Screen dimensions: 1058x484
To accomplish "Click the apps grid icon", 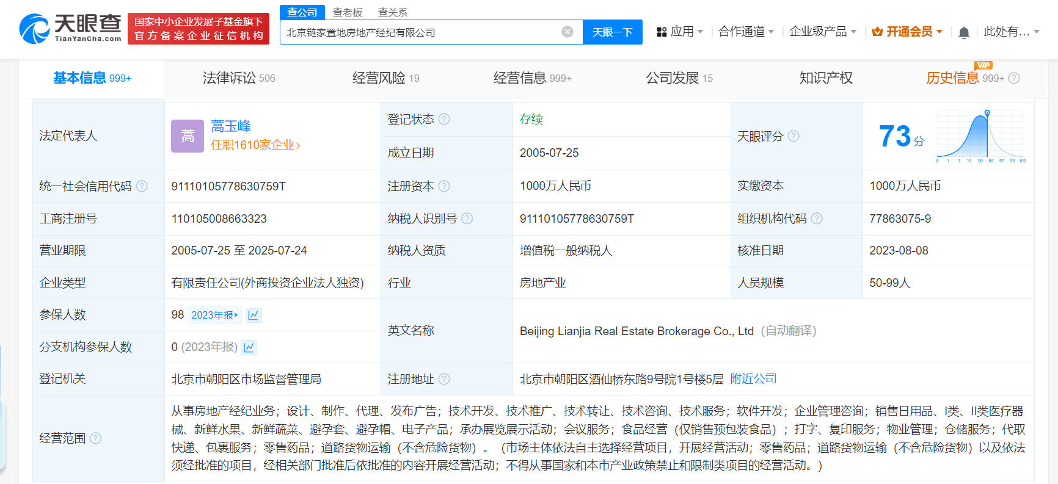I will pyautogui.click(x=662, y=32).
